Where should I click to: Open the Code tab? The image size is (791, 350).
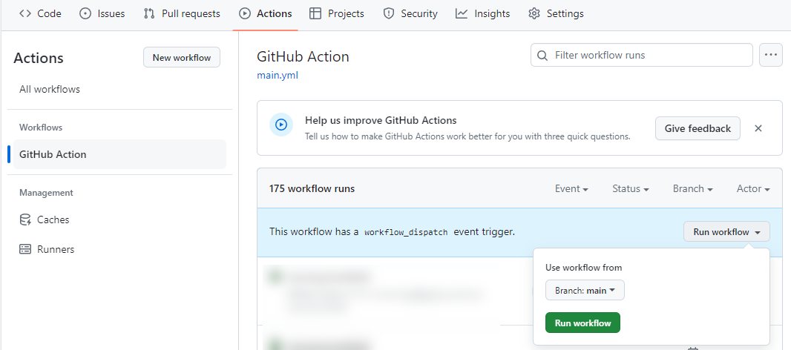[x=40, y=13]
